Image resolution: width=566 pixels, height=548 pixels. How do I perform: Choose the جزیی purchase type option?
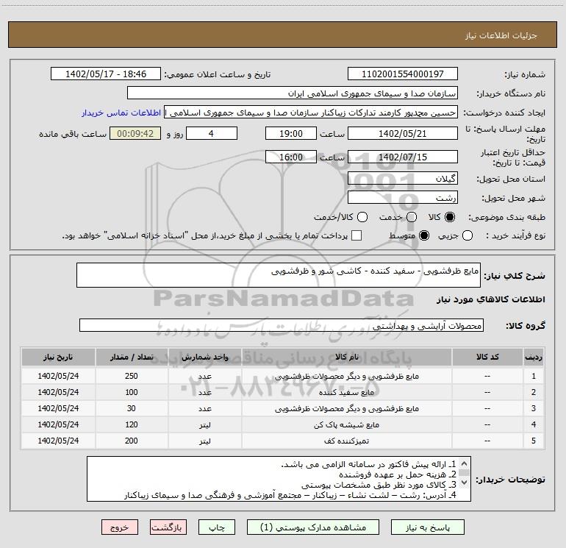click(x=467, y=236)
